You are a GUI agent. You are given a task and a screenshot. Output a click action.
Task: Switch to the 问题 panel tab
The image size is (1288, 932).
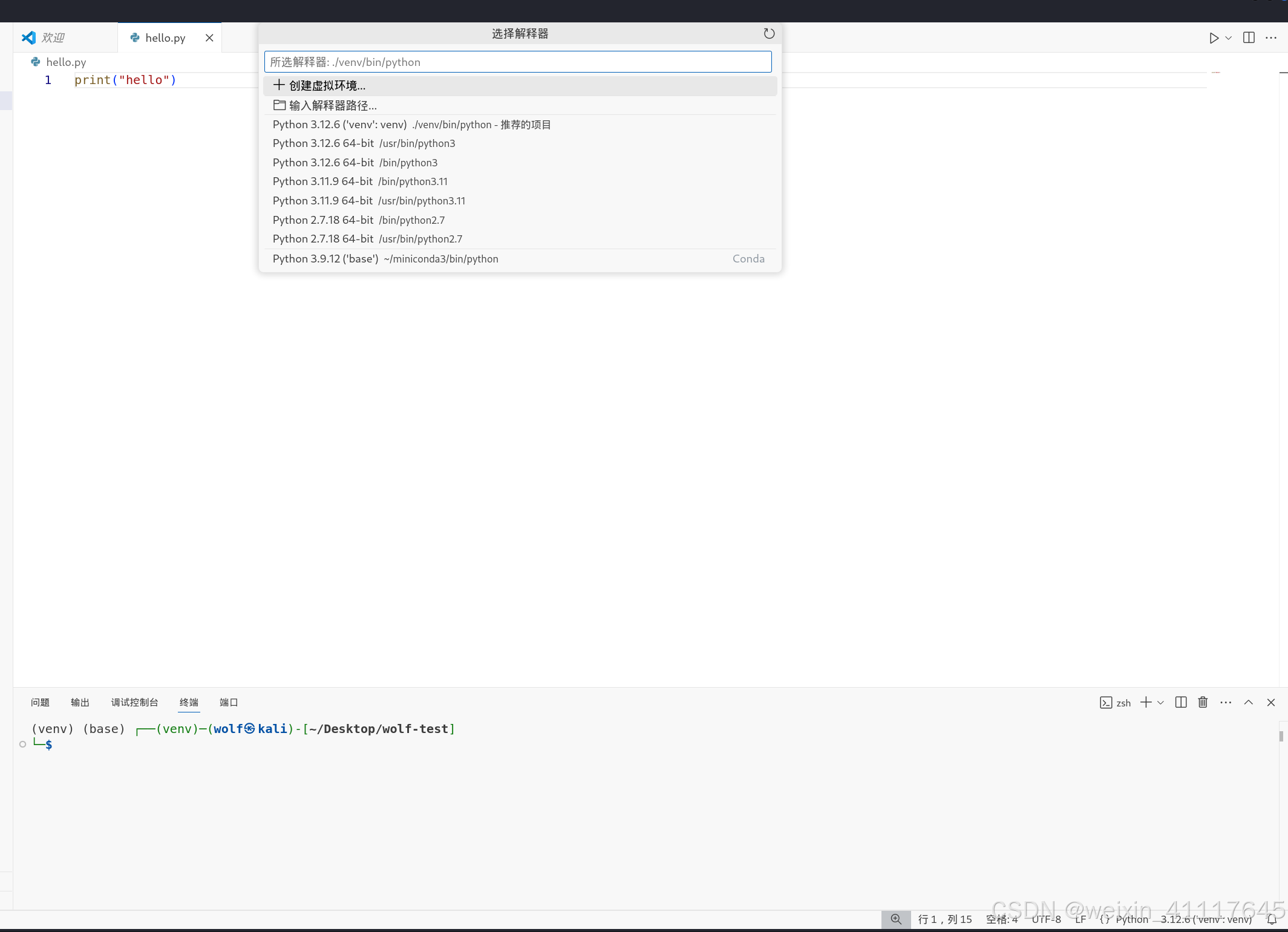40,702
